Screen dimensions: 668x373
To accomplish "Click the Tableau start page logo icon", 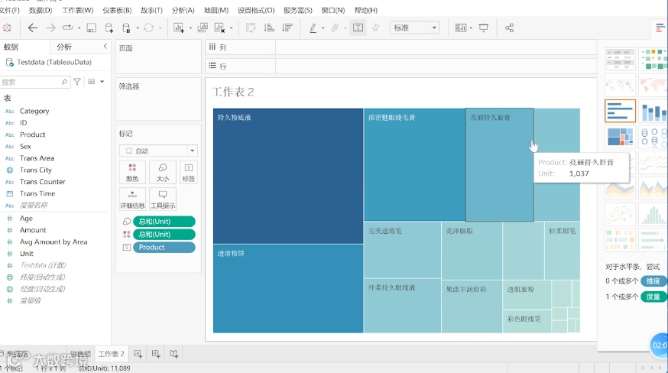I will coord(7,28).
